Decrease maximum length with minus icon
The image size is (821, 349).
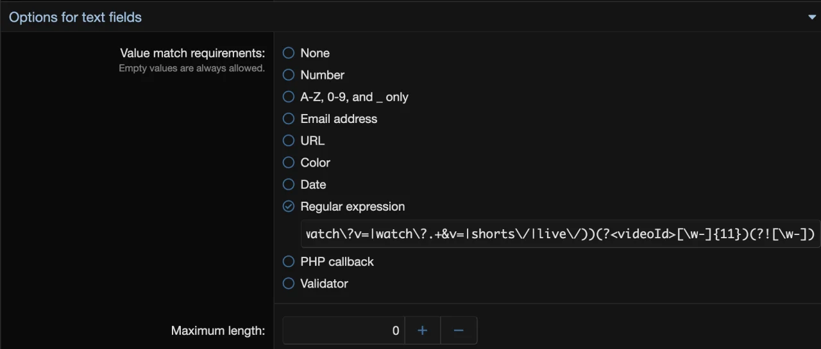[458, 330]
